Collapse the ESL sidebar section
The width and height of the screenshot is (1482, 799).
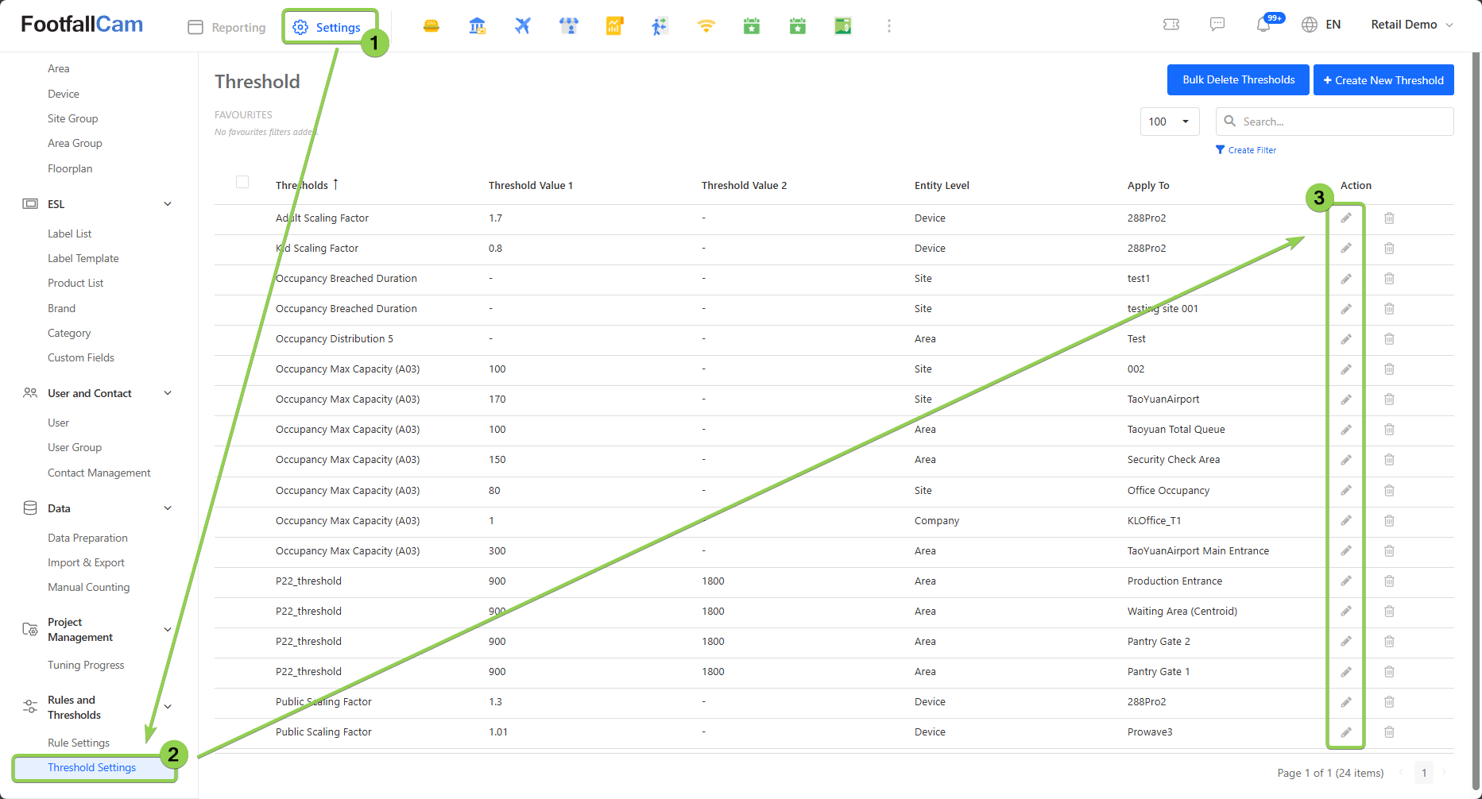click(x=168, y=204)
